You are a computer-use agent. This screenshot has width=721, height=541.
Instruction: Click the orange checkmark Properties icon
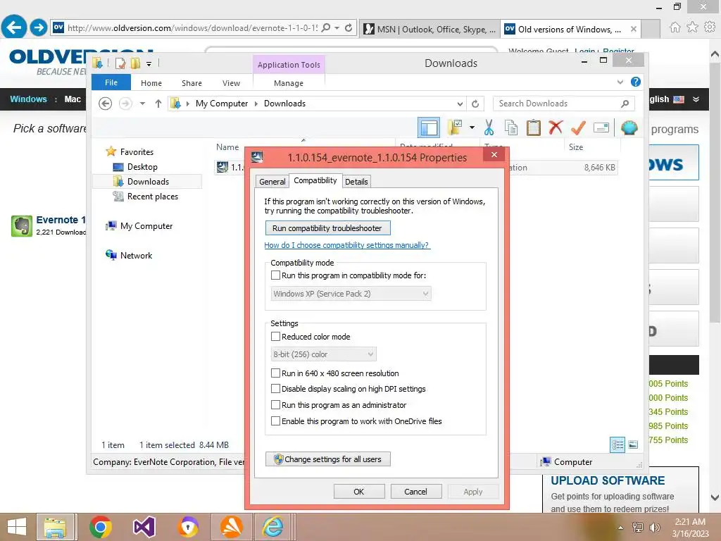click(578, 128)
